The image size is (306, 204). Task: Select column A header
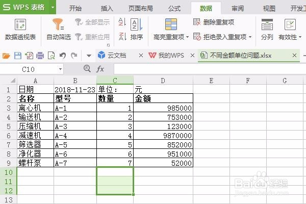point(35,81)
